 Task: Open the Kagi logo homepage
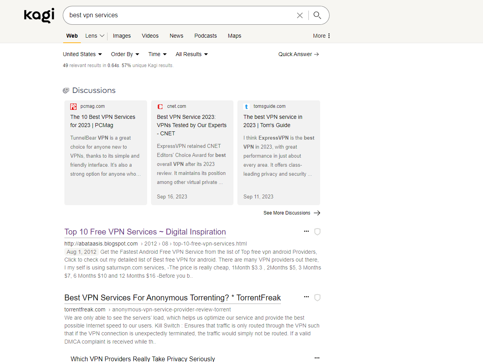tap(39, 15)
